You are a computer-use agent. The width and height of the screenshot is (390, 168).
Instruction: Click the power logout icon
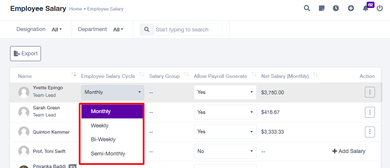coord(380,8)
